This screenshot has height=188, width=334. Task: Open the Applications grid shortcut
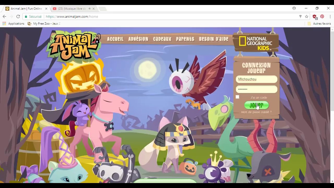click(x=13, y=23)
